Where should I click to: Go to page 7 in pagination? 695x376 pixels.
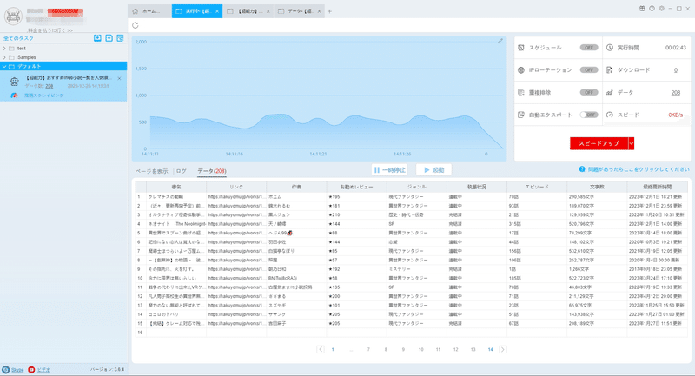368,349
